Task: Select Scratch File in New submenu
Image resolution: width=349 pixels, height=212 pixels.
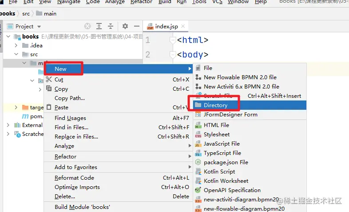Action: [x=250, y=96]
